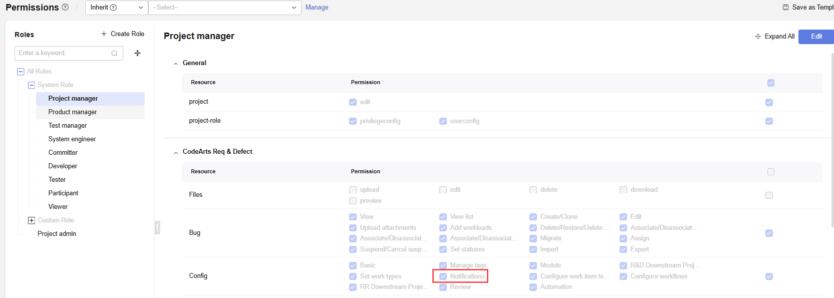Click the Expand All icon

click(758, 37)
